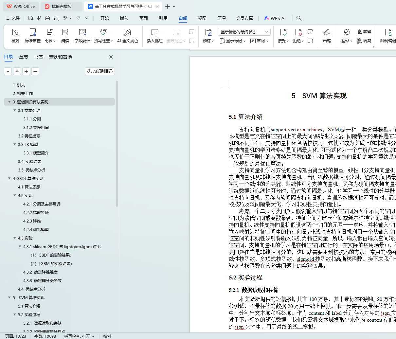The width and height of the screenshot is (396, 339).
Task: Click up arrow button in outline pane
Action: 17,71
